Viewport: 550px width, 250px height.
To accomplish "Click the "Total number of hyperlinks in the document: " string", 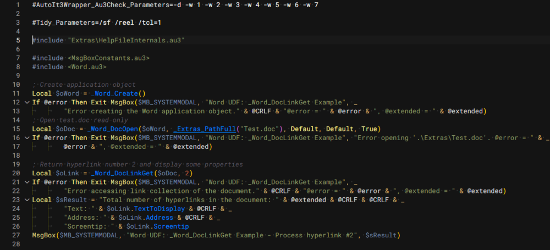I will click(189, 200).
